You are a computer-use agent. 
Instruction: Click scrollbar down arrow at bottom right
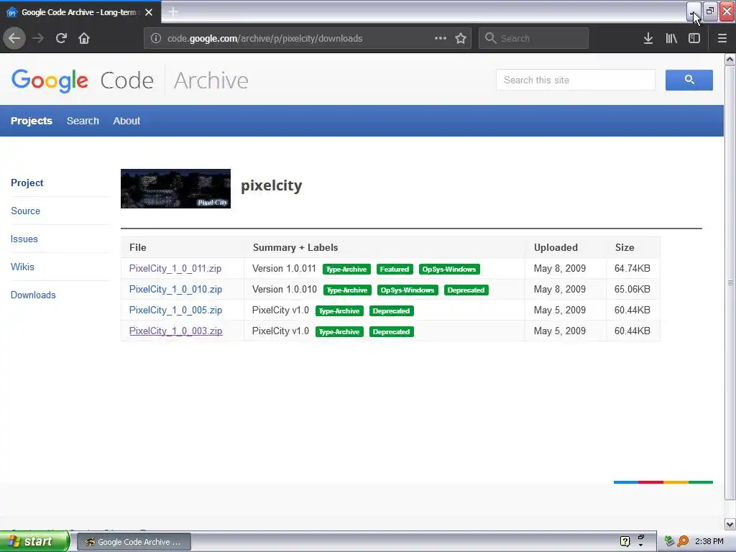click(x=730, y=524)
